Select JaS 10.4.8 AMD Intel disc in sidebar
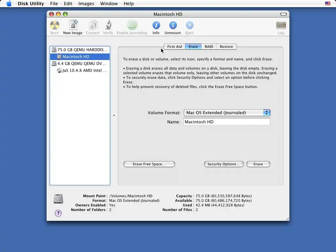 click(80, 70)
